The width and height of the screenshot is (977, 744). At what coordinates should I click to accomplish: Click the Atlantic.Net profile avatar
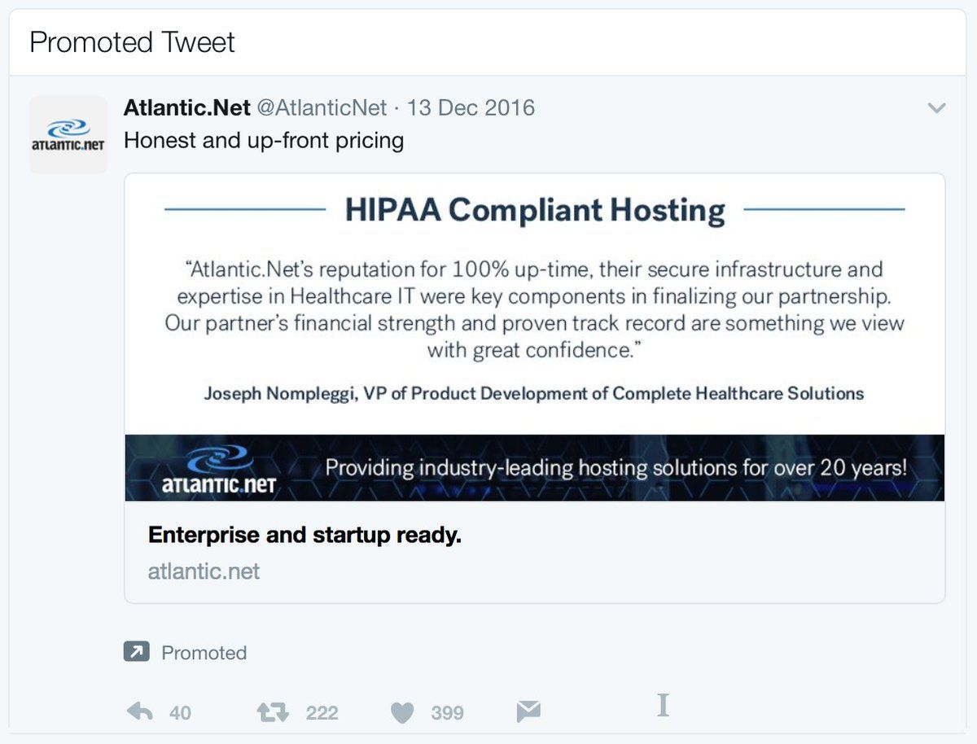tap(68, 134)
